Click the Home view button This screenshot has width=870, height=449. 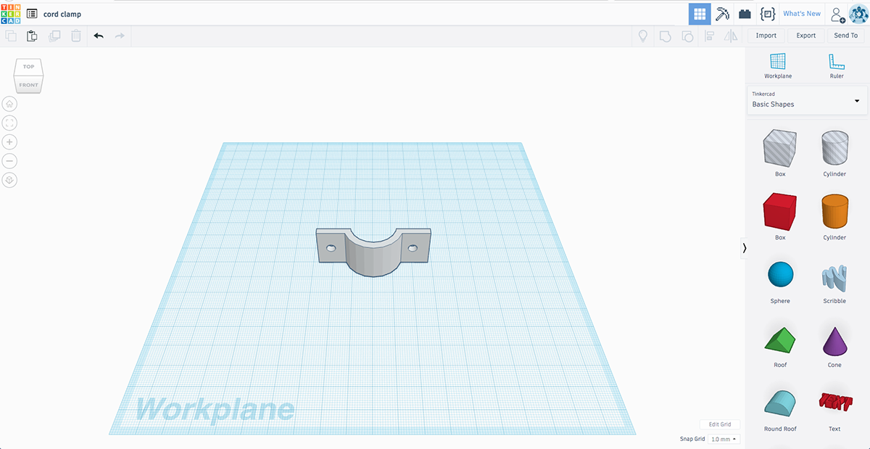pyautogui.click(x=9, y=104)
